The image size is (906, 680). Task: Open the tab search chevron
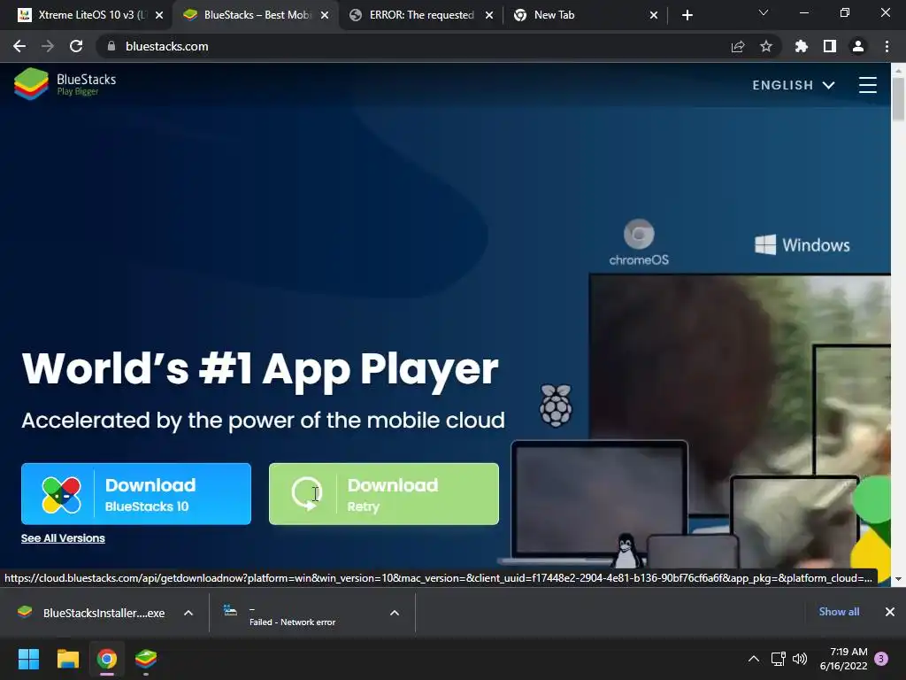tap(764, 12)
